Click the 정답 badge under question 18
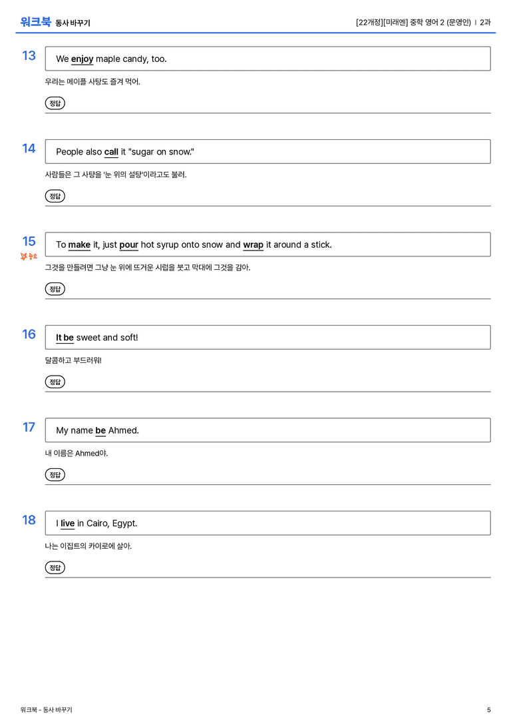 [x=55, y=567]
